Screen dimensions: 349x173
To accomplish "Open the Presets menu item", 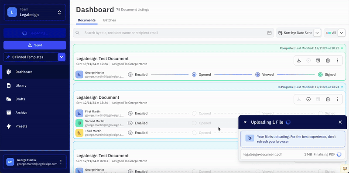I will (x=35, y=126).
